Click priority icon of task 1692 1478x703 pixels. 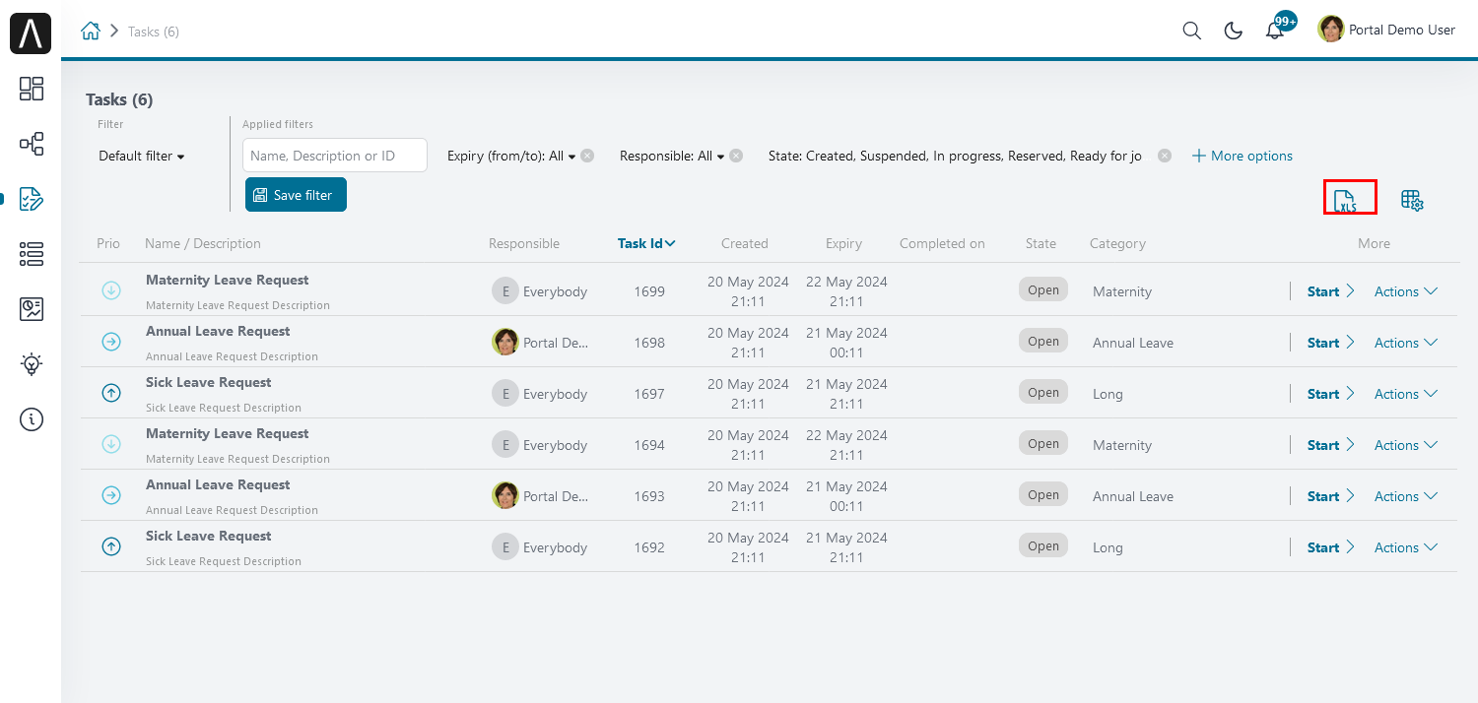click(111, 546)
